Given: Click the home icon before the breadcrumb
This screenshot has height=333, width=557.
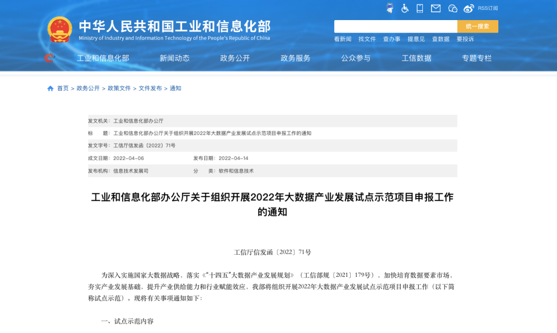Looking at the screenshot, I should click(49, 88).
